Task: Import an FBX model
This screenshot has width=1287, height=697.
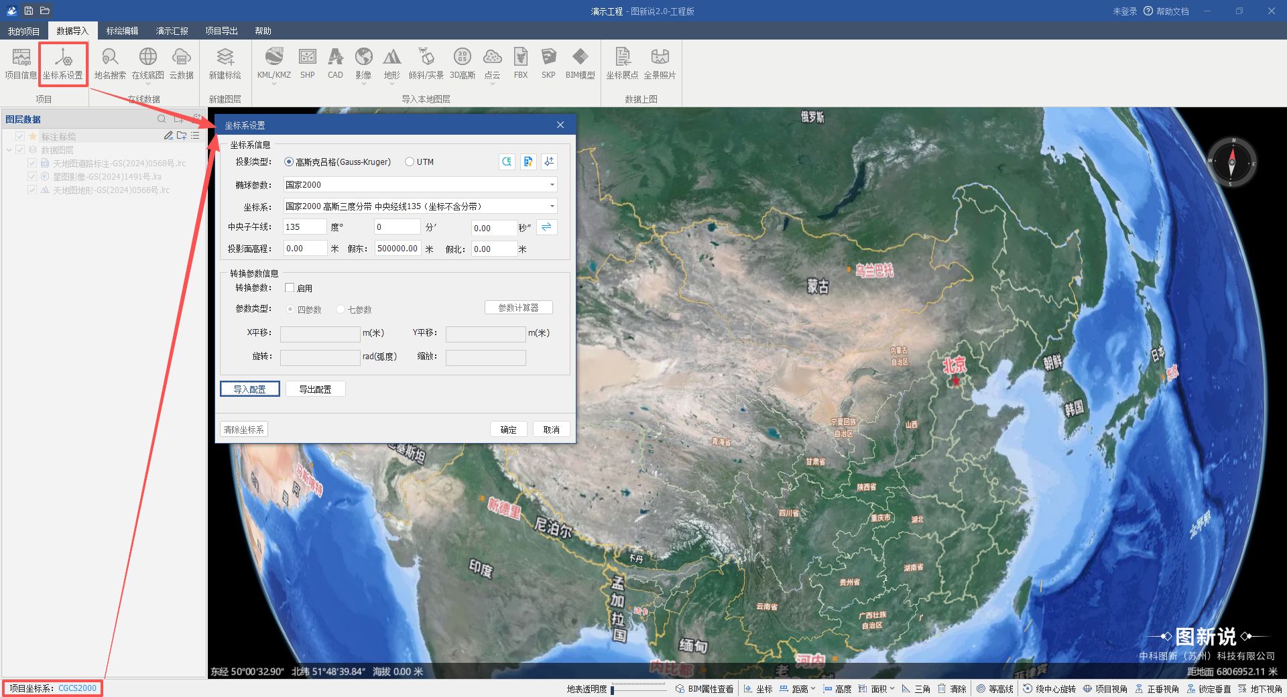Action: (521, 64)
